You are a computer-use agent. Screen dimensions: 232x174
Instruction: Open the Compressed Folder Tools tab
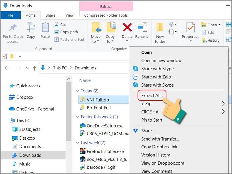106,15
